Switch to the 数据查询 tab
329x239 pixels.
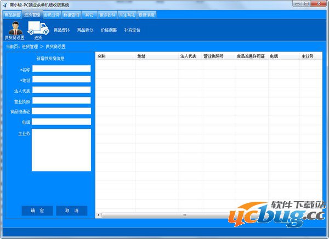(71, 15)
